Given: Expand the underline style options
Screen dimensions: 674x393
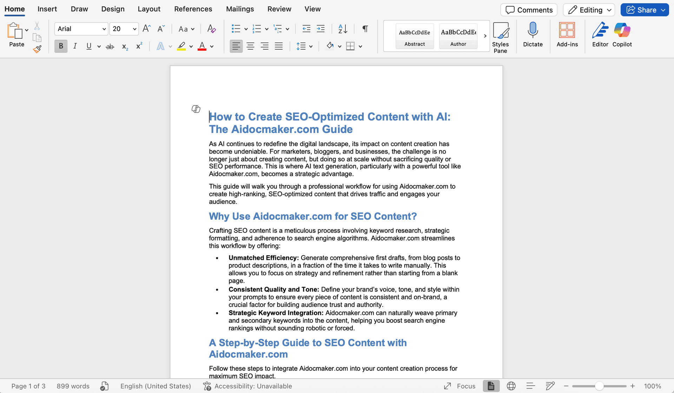Looking at the screenshot, I should (99, 46).
